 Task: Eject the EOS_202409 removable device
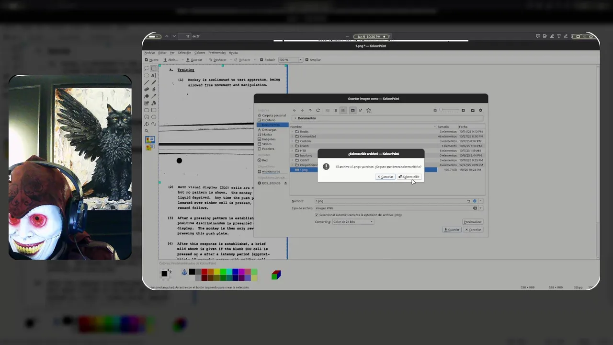285,183
